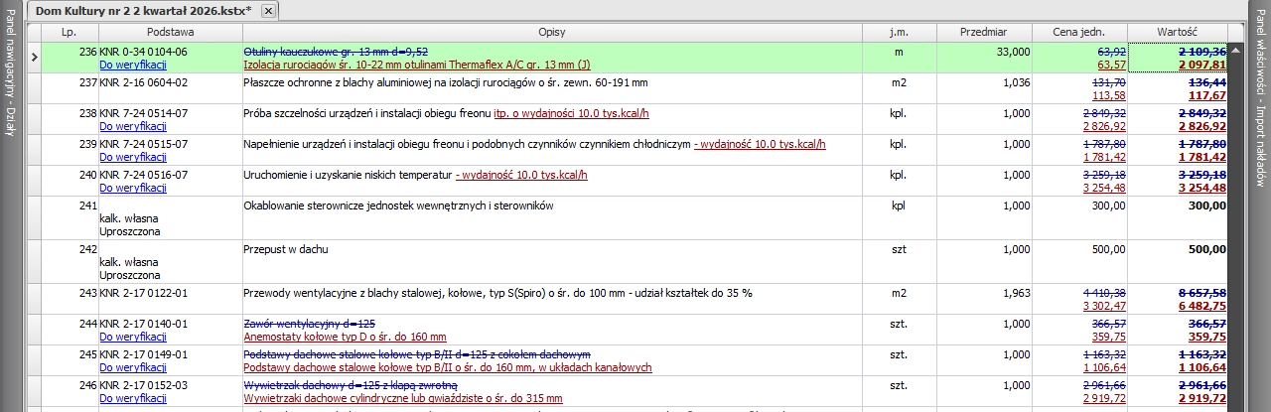
Task: Sort by the Podstawa column header
Action: 170,33
